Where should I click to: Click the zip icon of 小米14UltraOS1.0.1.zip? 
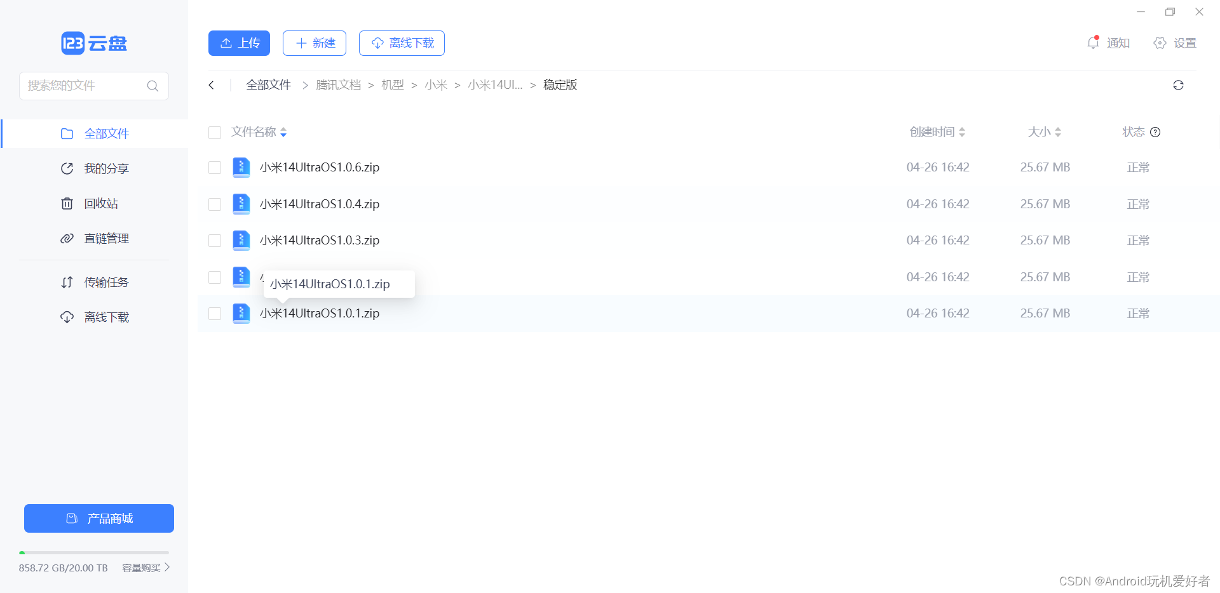coord(241,313)
